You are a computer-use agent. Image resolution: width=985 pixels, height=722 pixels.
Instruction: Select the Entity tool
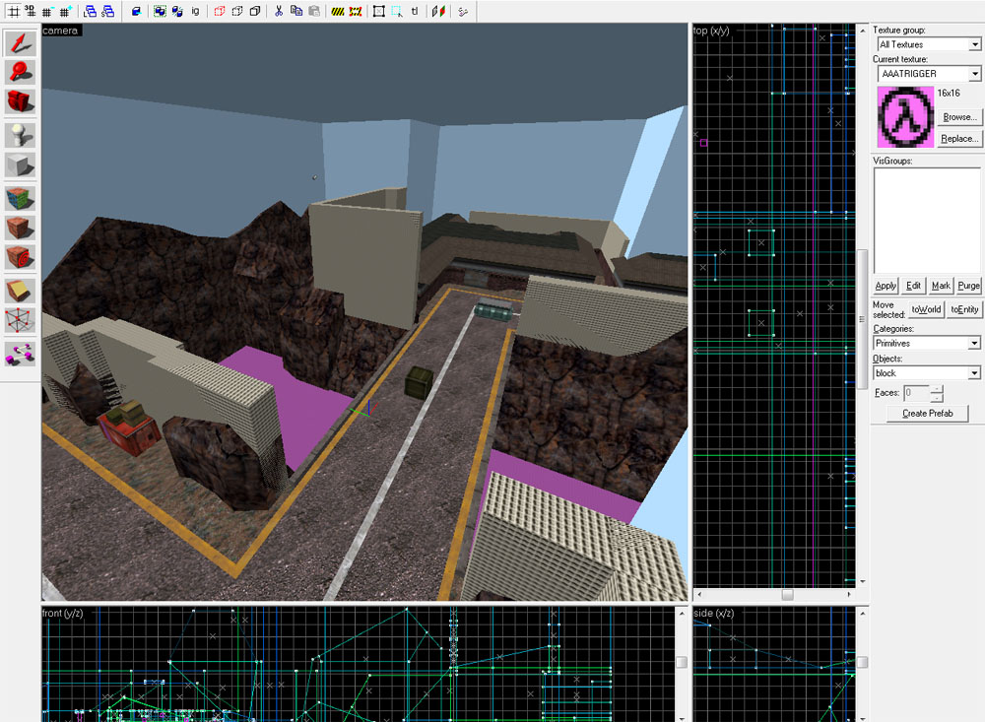[x=20, y=136]
